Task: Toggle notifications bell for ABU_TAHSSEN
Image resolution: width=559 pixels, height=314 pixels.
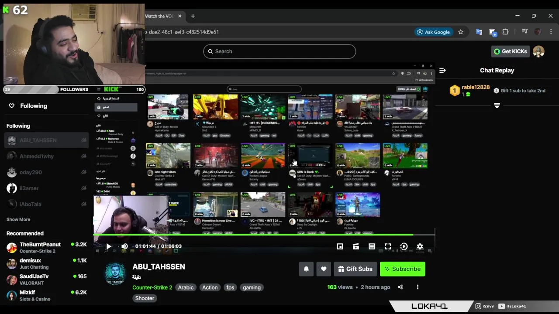Action: (x=306, y=269)
